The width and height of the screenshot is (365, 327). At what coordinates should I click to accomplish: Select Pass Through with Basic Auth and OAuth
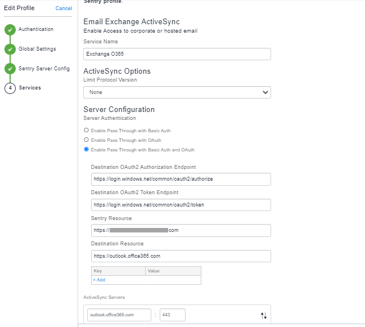tap(86, 149)
